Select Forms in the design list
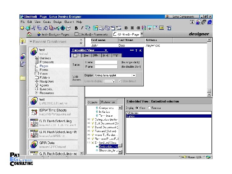Screen dimensions: 232x174 (44, 70)
